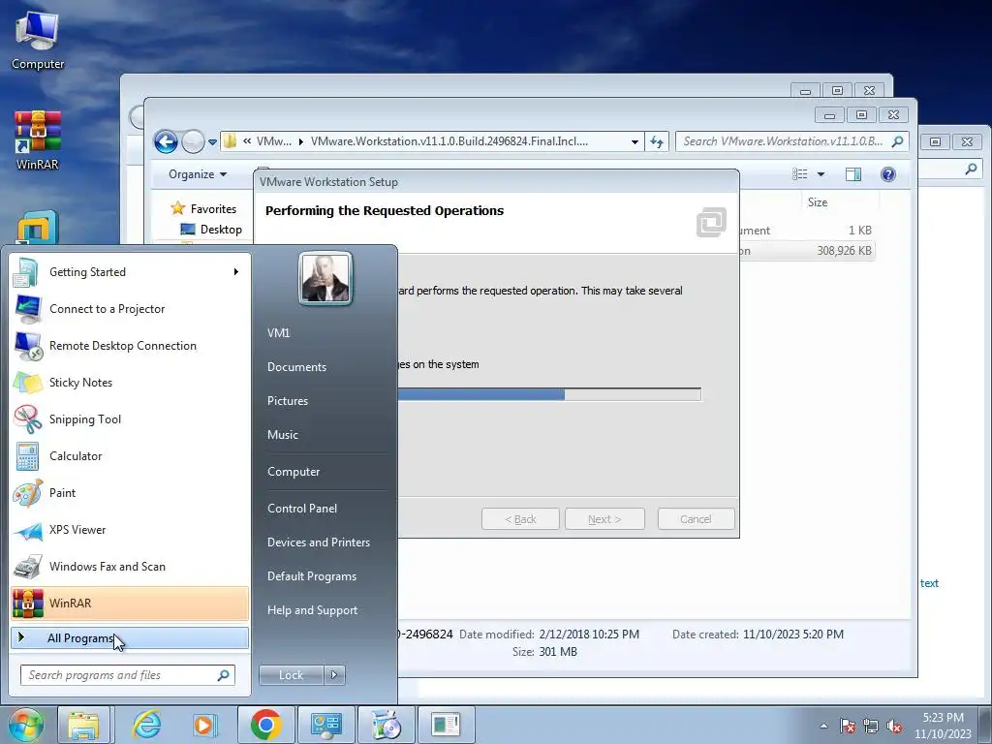The width and height of the screenshot is (992, 744).
Task: Click the Explorer search box
Action: [x=792, y=141]
